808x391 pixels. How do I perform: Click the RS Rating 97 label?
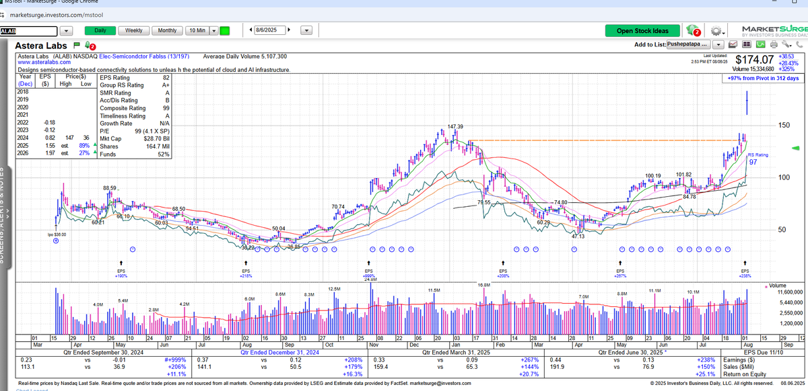(x=757, y=159)
